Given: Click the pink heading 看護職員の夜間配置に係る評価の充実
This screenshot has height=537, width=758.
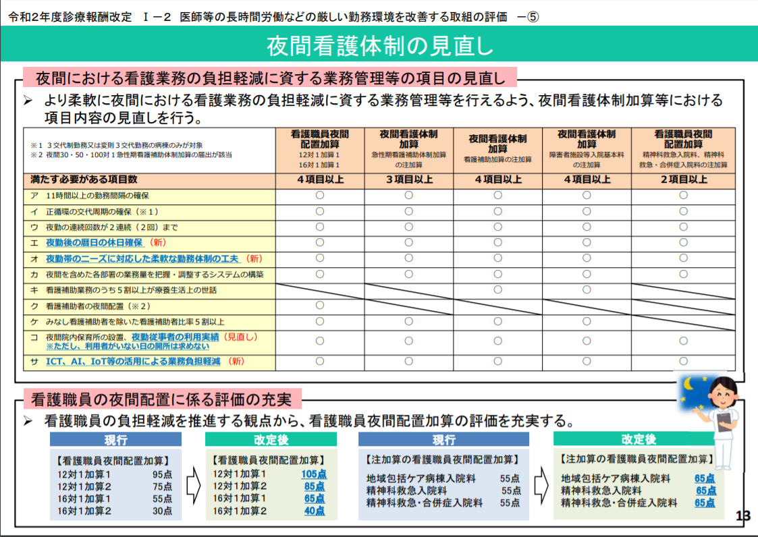Looking at the screenshot, I should click(162, 399).
